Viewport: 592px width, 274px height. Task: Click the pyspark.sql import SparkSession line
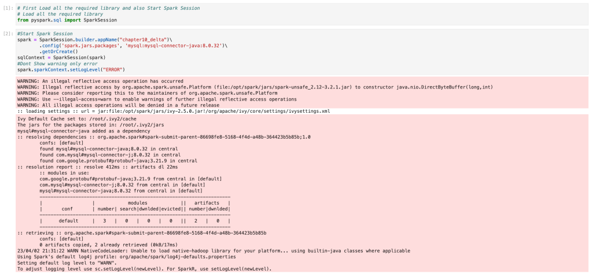tap(67, 20)
